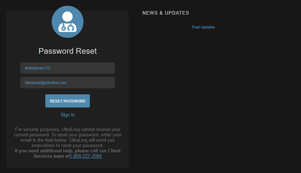
Task: Select the 'For security purposes' instruction paragraph
Action: tap(67, 137)
